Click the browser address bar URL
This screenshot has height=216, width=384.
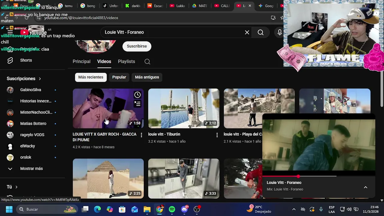tap(81, 18)
